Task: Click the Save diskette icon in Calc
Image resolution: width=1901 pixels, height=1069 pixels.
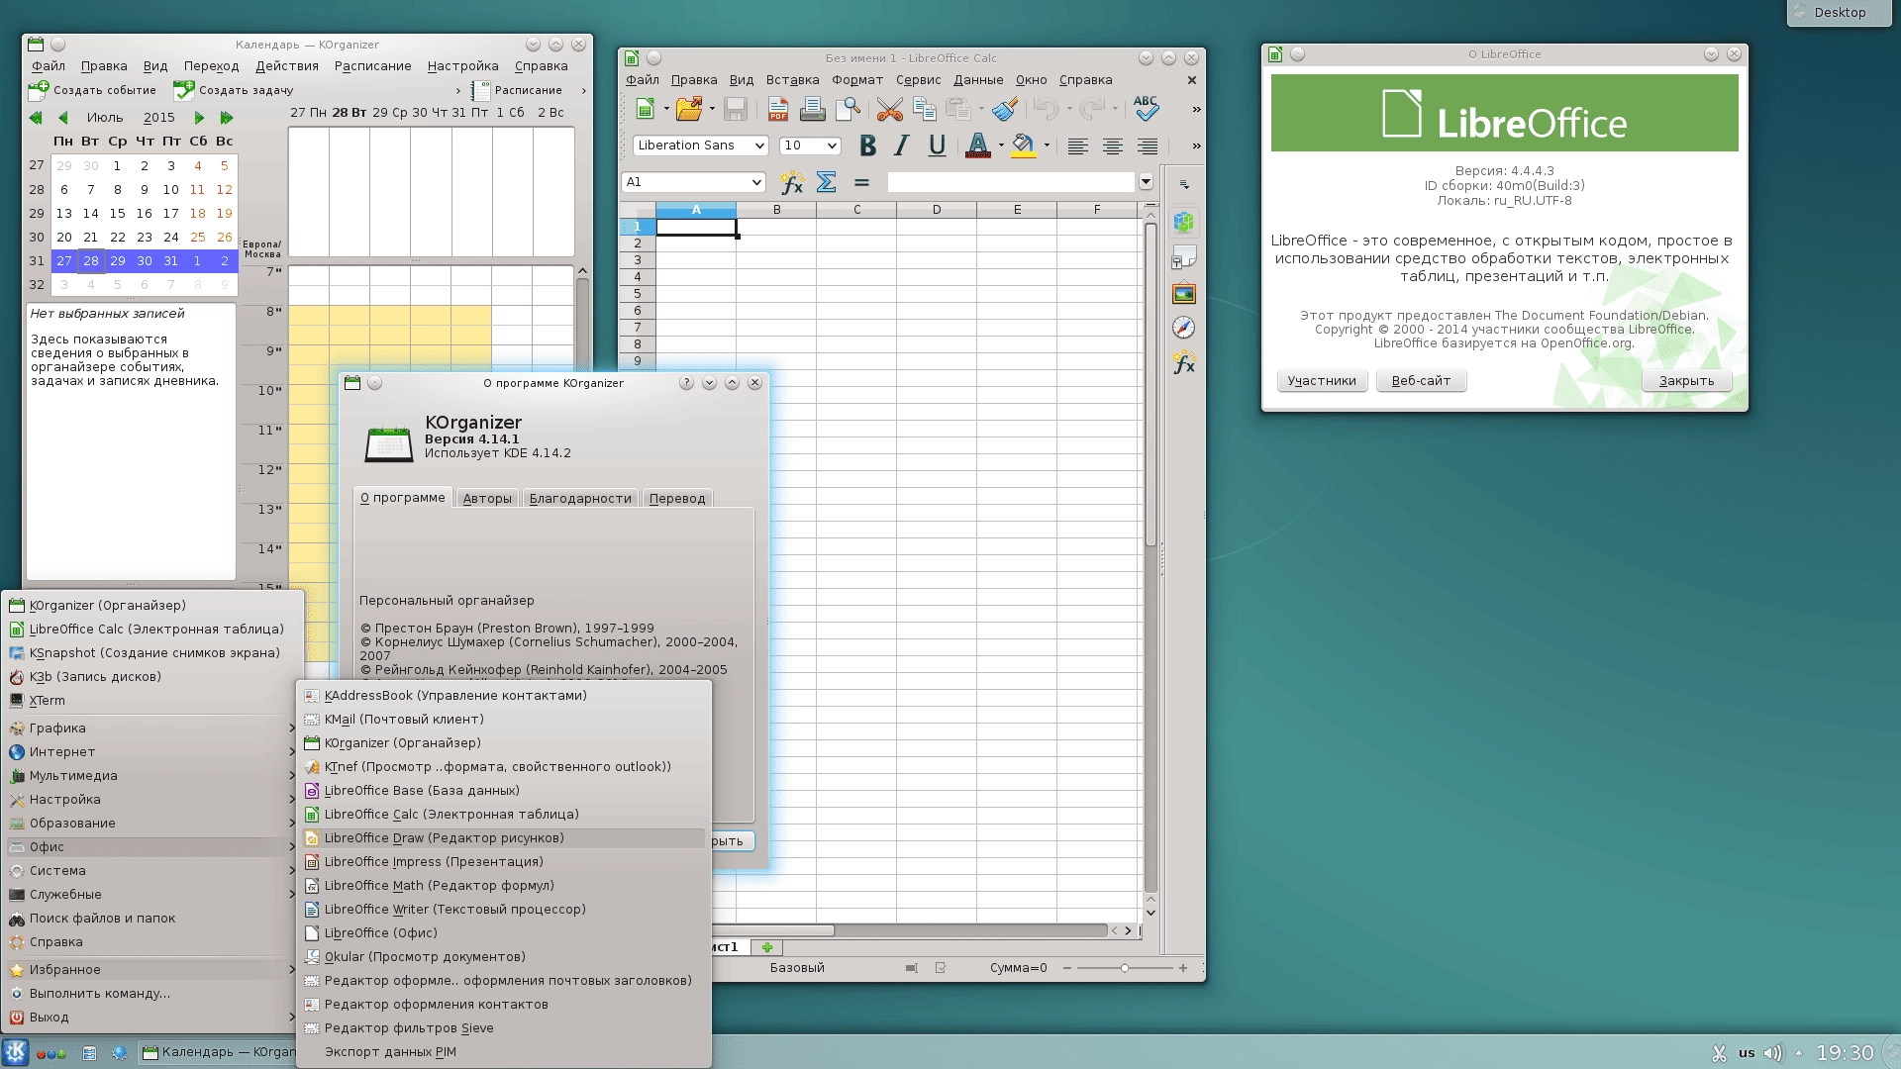Action: 735,109
